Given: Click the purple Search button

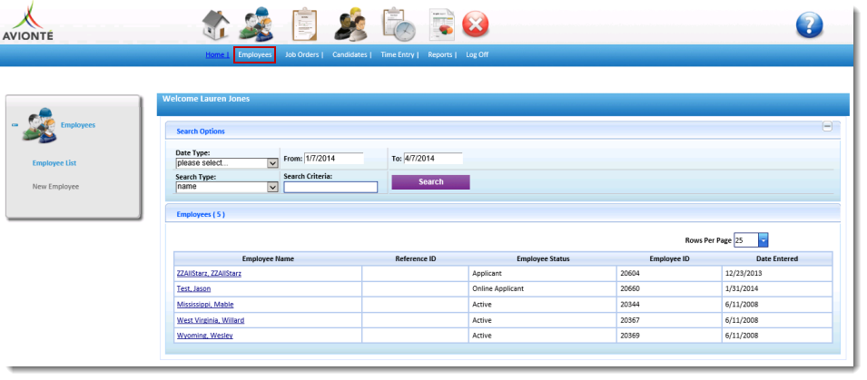Looking at the screenshot, I should tap(430, 182).
